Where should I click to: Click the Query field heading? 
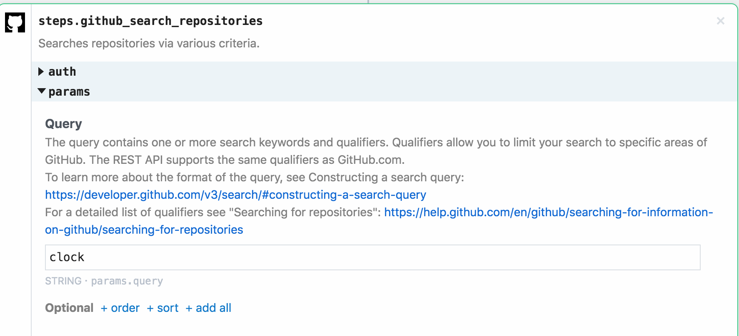pyautogui.click(x=63, y=124)
